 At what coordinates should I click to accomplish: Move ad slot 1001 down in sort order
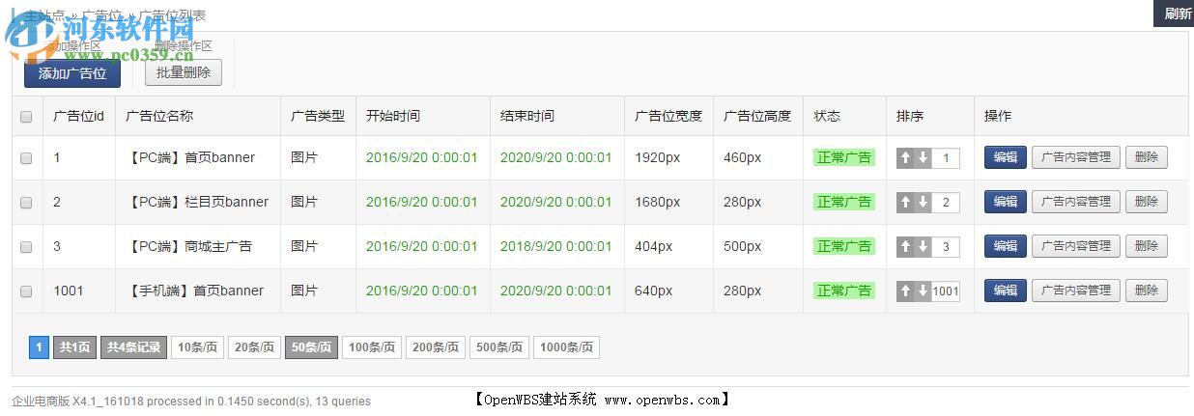pos(923,291)
